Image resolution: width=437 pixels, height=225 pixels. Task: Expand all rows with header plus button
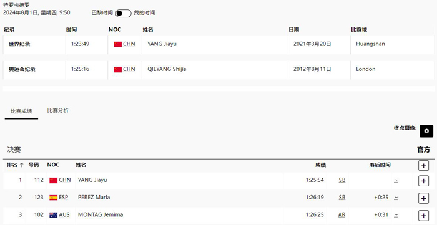(423, 166)
